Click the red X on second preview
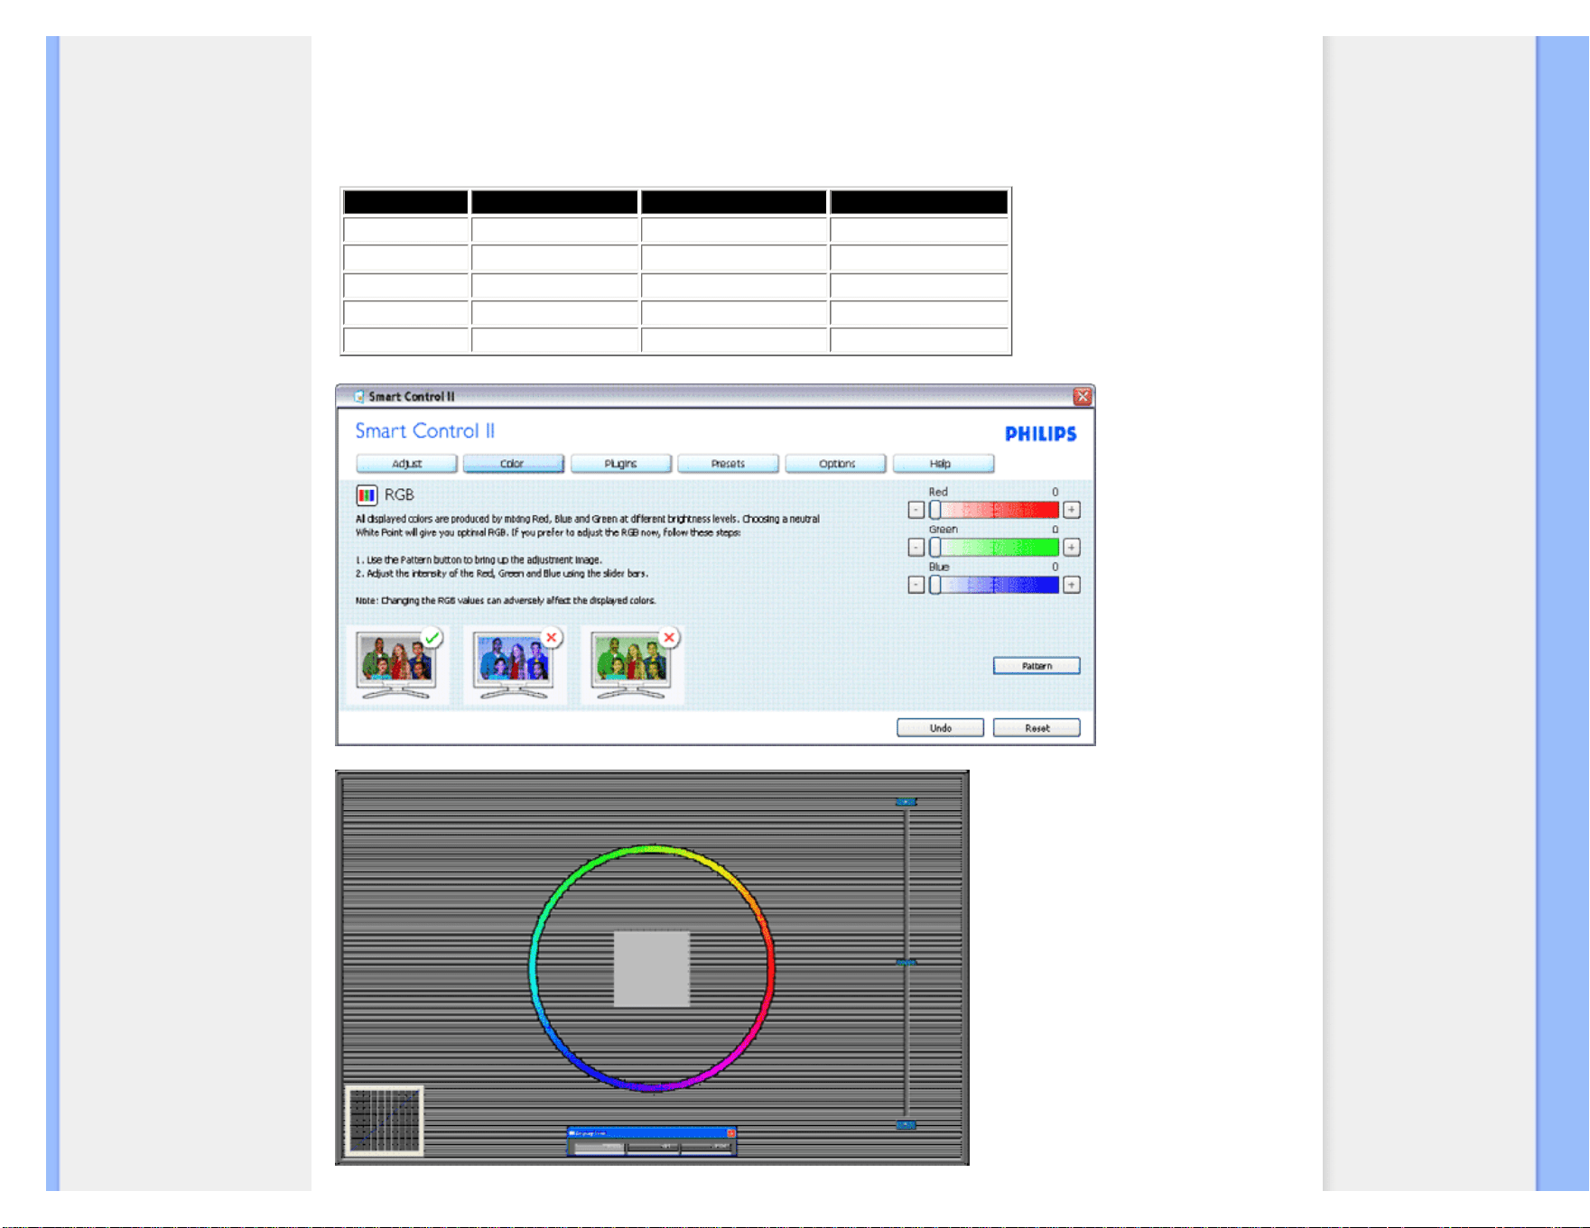 [x=551, y=638]
